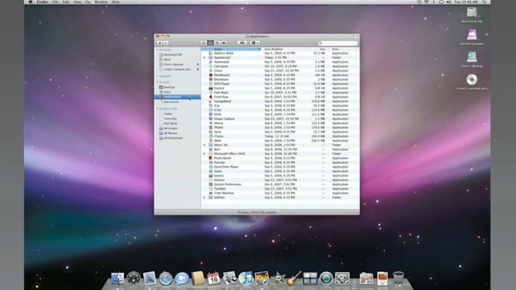Switch Finder to icon view
Image resolution: width=516 pixels, height=290 pixels.
204,43
